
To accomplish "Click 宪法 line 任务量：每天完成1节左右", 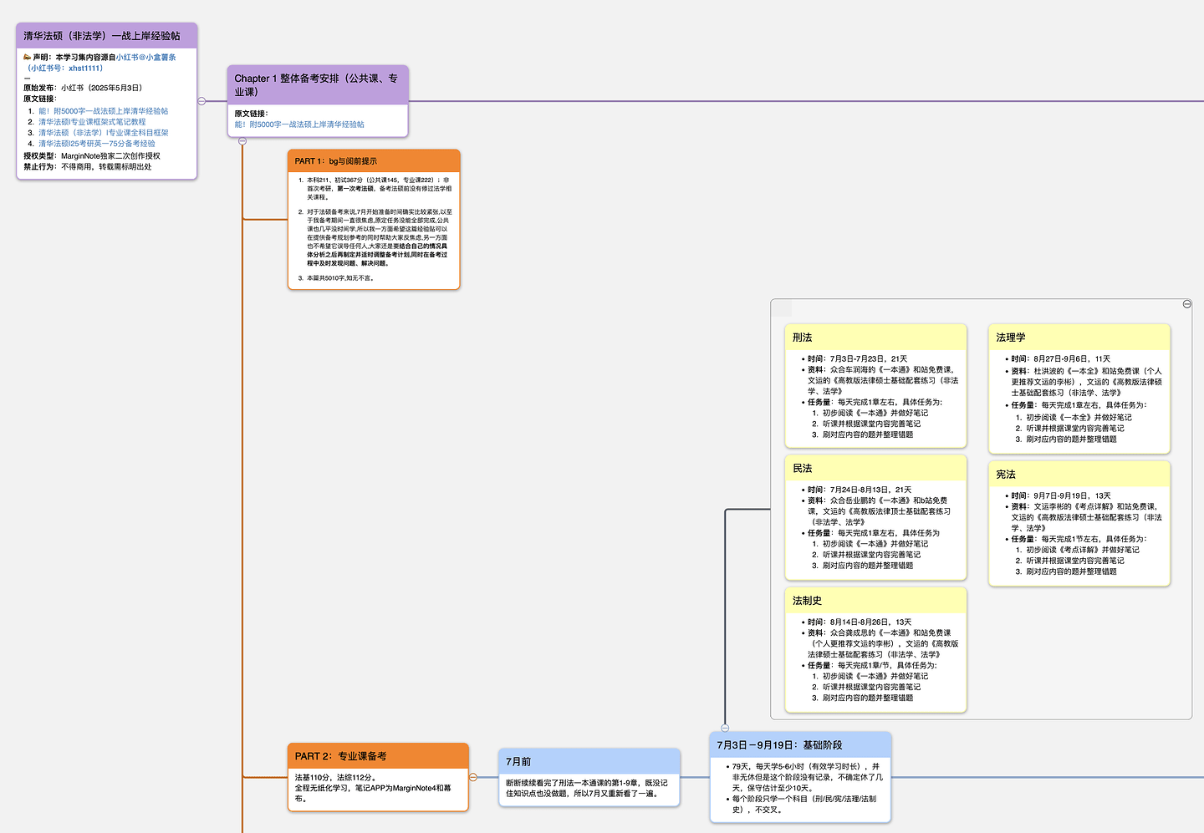I will coord(1079,540).
